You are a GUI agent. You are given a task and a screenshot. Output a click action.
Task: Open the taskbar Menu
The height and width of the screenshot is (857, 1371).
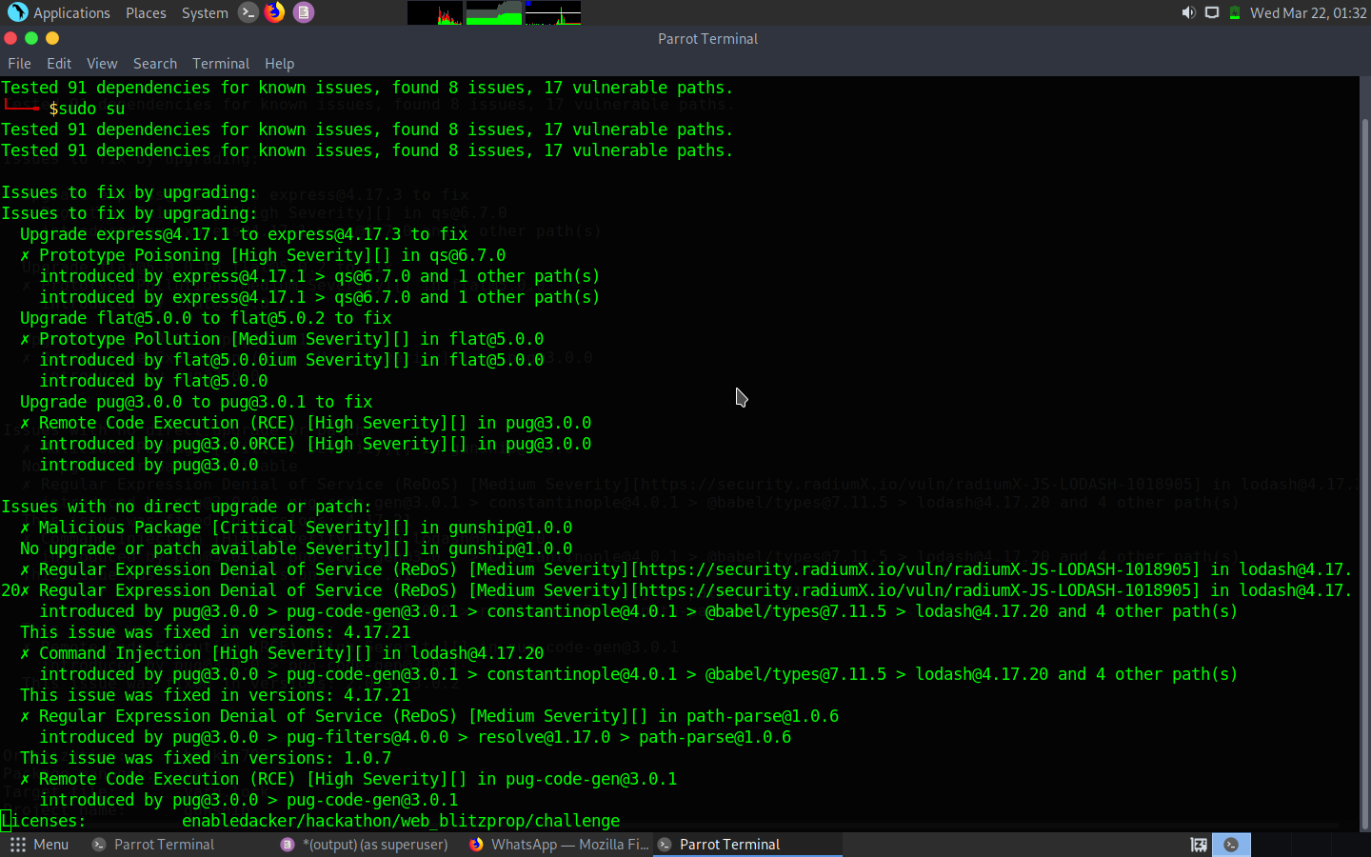click(43, 845)
